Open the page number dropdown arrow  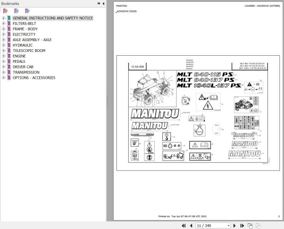(x=229, y=226)
